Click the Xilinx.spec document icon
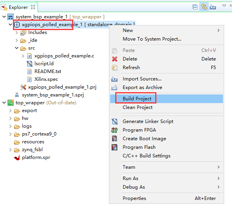The width and height of the screenshot is (232, 207). 29,79
